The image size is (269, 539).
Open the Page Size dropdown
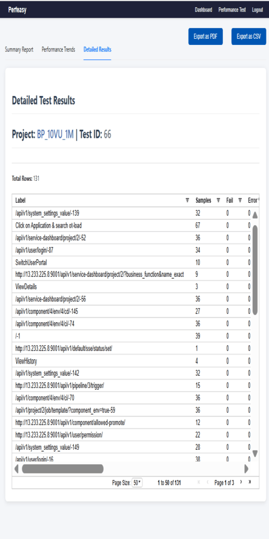(137, 483)
